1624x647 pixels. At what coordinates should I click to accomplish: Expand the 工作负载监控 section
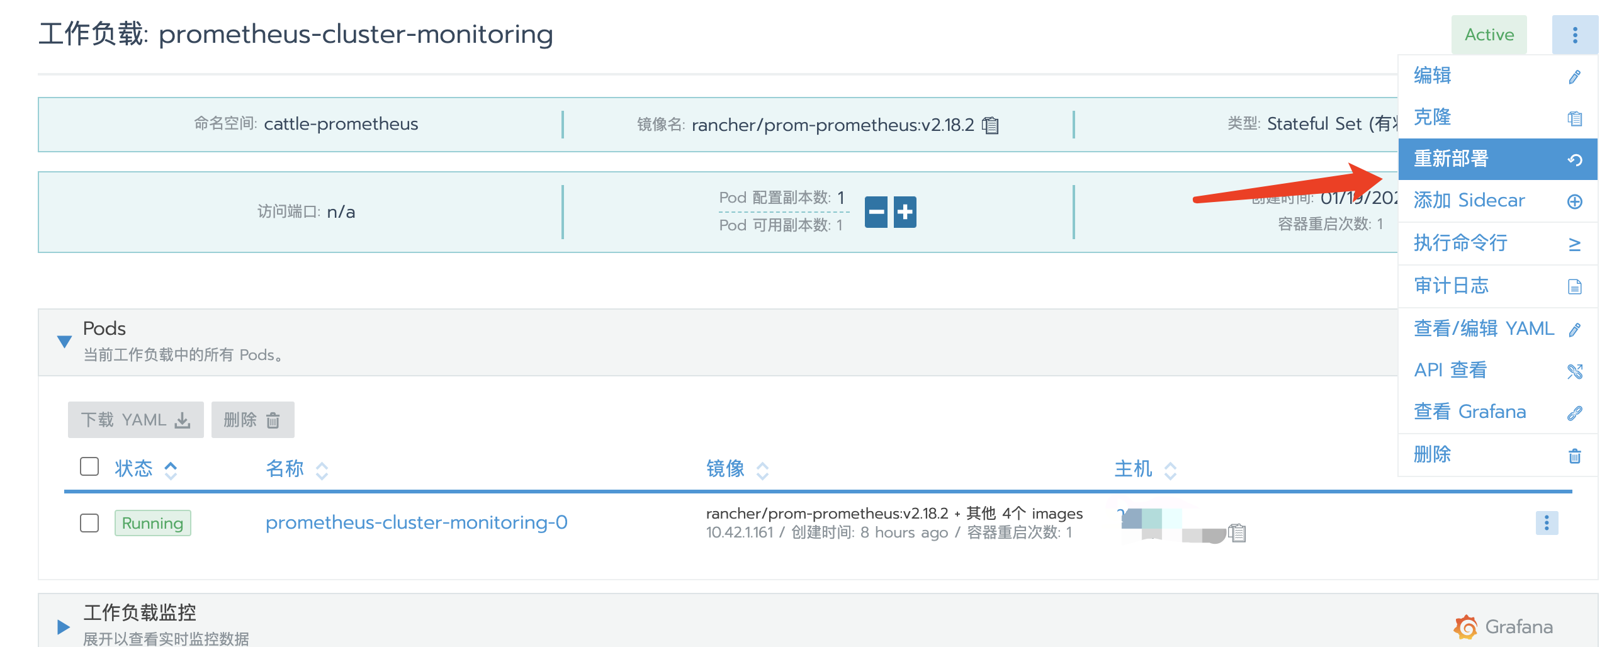63,627
